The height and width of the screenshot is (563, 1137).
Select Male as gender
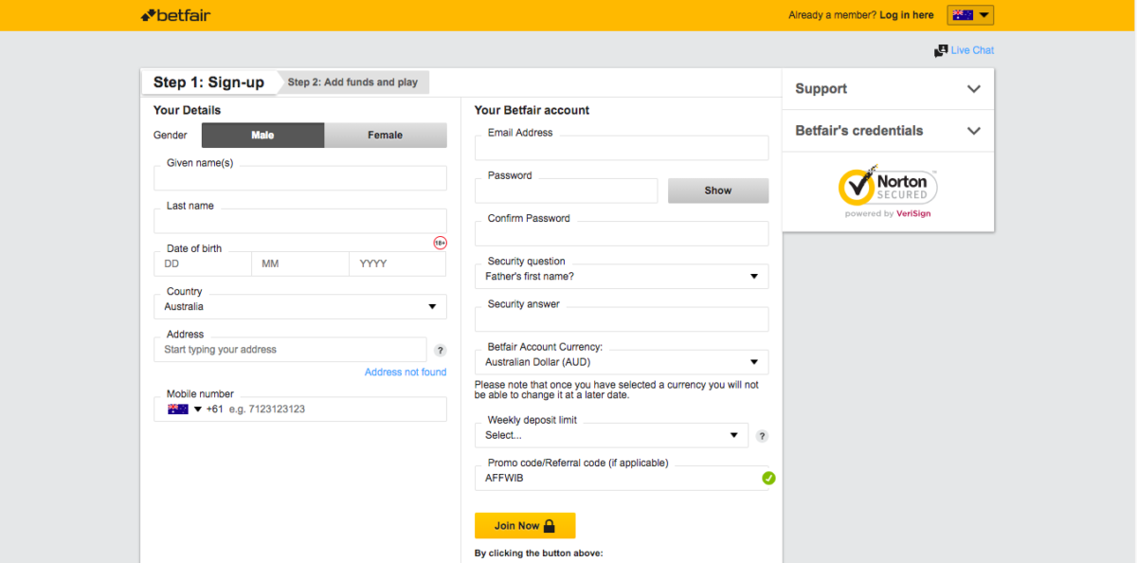tap(262, 135)
